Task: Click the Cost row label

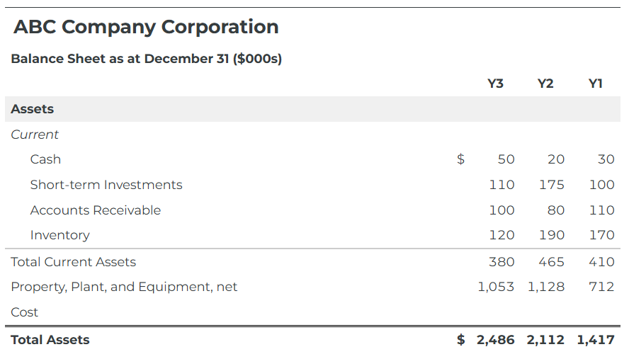Action: point(25,312)
